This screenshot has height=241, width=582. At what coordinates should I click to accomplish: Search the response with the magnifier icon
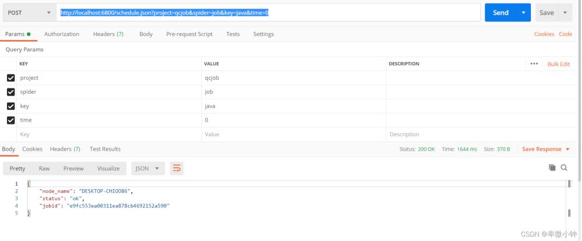click(564, 168)
